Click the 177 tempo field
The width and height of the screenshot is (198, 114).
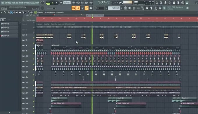coord(67,3)
